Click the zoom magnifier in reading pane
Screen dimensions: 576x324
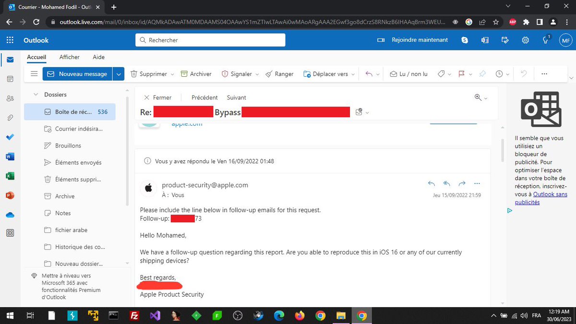coord(478,97)
